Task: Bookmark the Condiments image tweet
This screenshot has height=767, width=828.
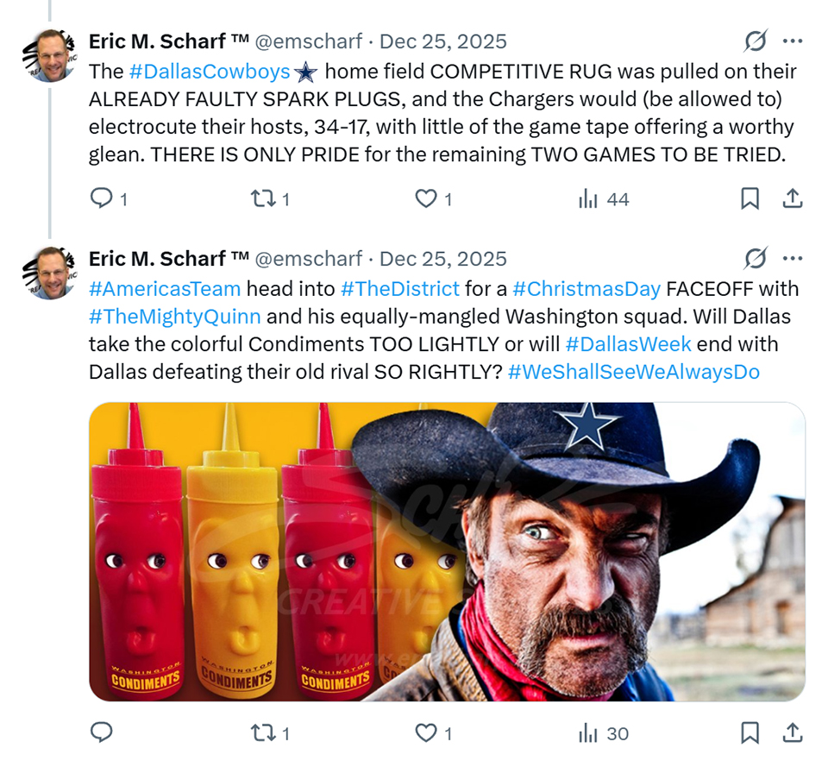Action: coord(750,733)
